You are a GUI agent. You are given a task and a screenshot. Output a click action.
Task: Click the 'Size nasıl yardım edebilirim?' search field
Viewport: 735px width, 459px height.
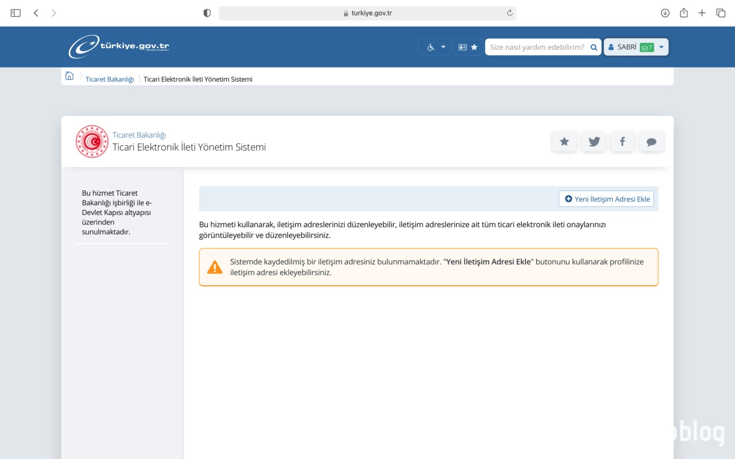[537, 47]
